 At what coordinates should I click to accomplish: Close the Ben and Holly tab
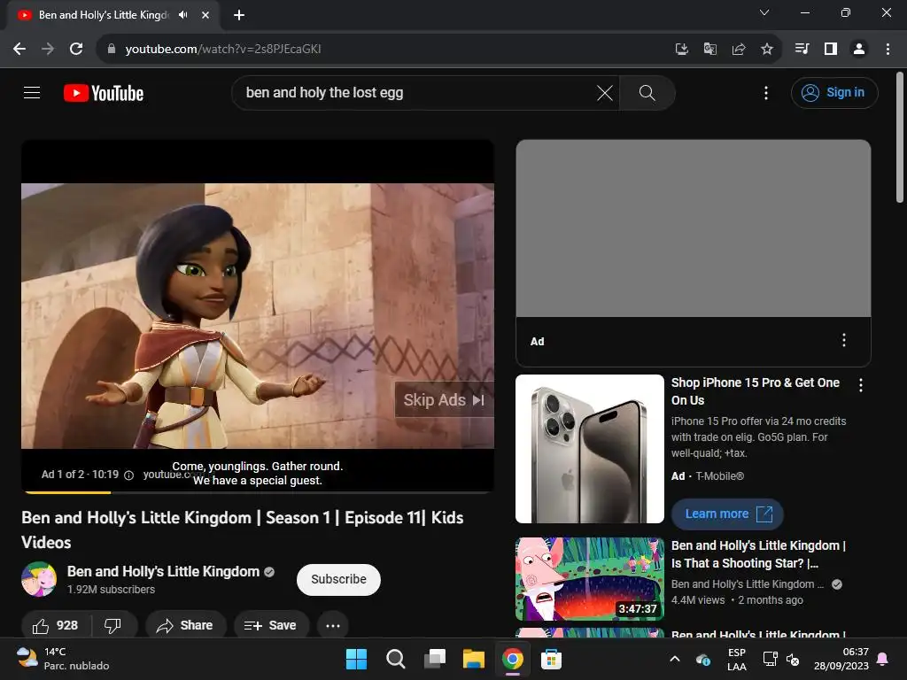pos(205,15)
